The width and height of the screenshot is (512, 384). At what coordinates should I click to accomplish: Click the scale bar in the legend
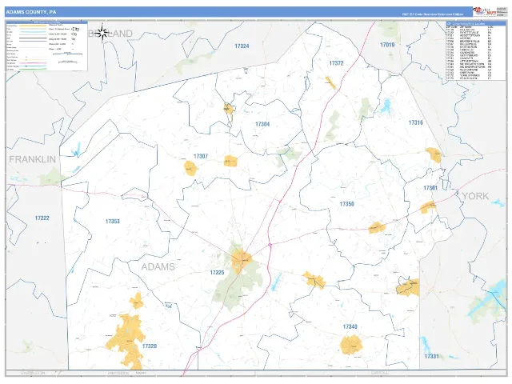coord(67,54)
